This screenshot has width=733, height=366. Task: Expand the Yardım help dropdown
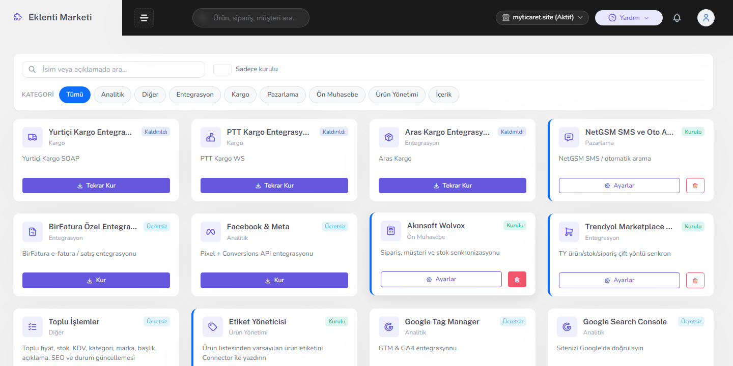(629, 18)
